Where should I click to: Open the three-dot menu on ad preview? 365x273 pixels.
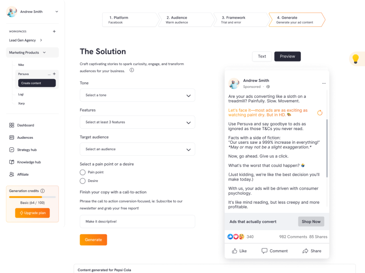(x=324, y=83)
